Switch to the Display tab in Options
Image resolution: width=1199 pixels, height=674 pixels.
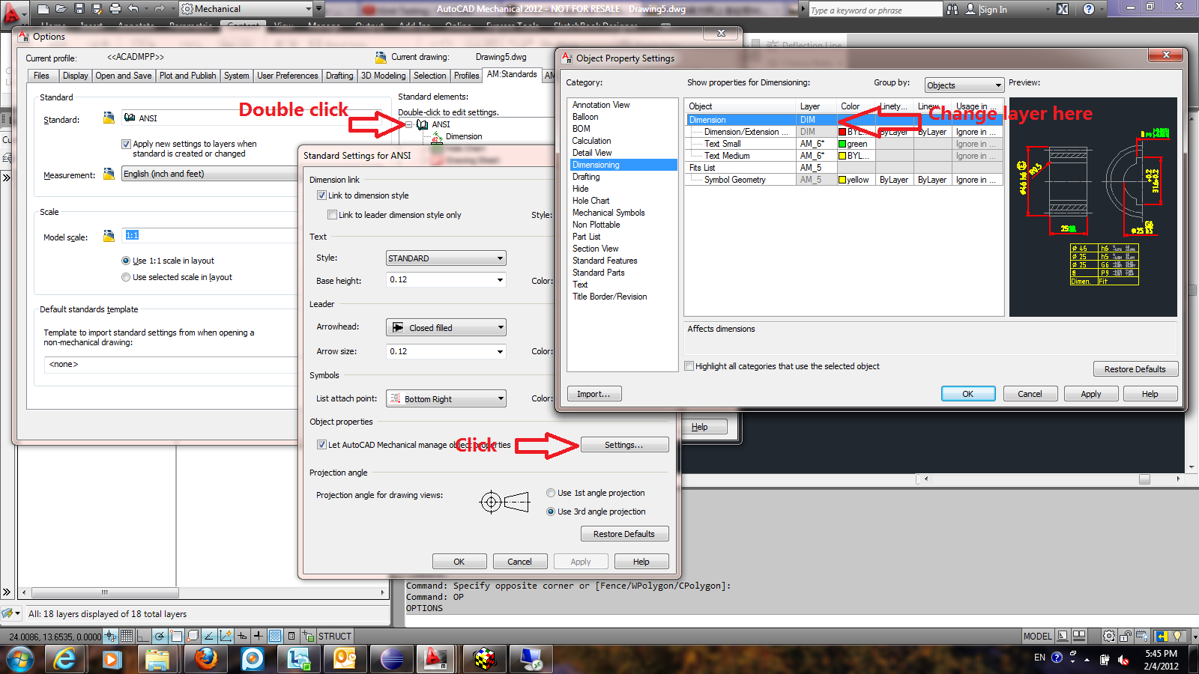click(75, 76)
